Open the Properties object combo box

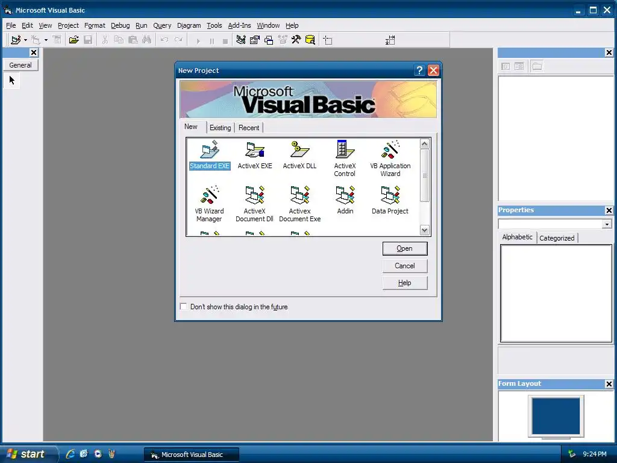[555, 224]
